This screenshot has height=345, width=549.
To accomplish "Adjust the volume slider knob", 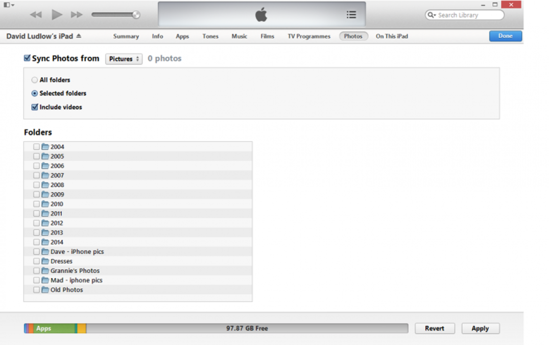I will [136, 15].
